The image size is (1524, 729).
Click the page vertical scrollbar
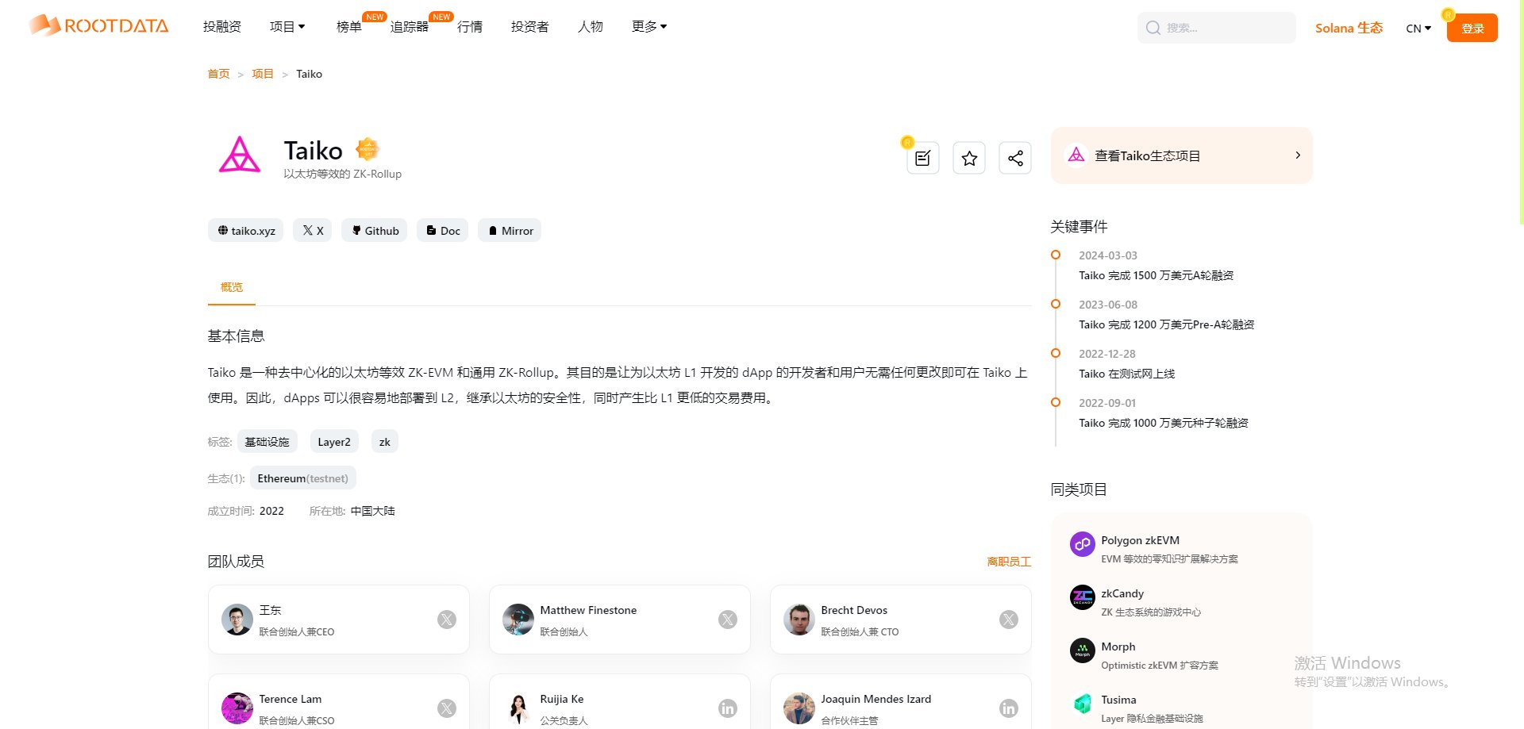[x=1521, y=111]
